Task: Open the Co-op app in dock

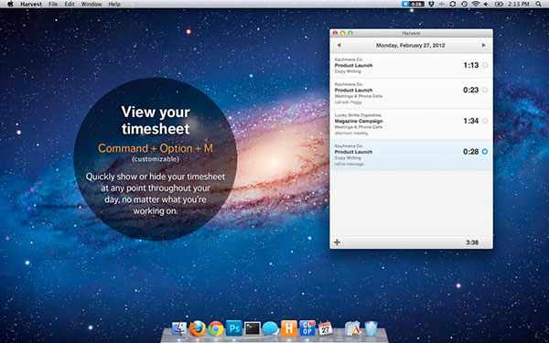Action: point(307,328)
